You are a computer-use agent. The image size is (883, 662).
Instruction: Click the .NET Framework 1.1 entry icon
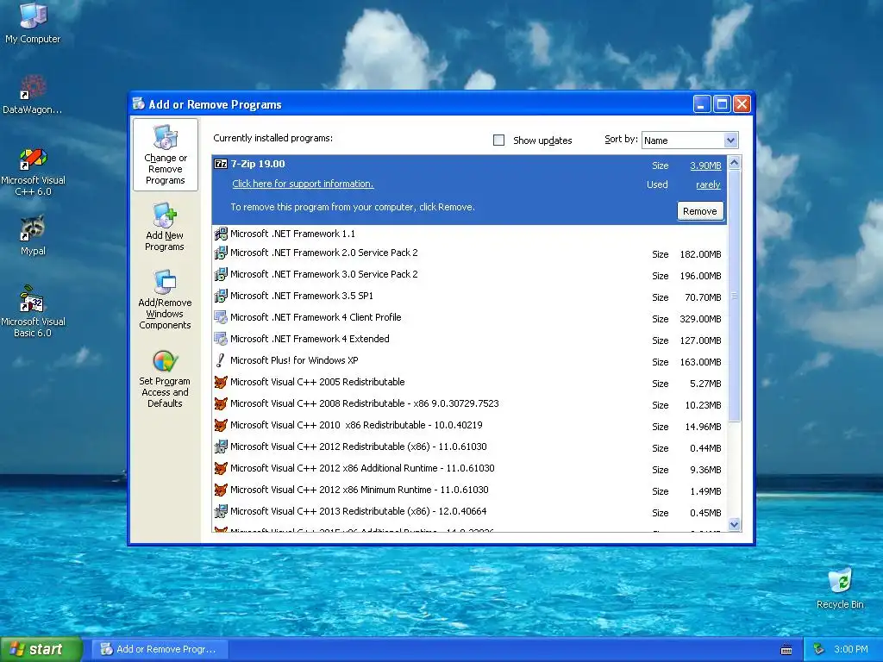(221, 234)
